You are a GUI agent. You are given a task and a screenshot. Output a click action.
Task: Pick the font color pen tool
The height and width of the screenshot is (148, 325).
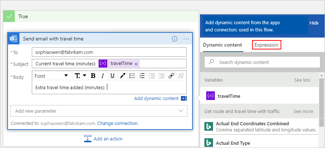(x=122, y=76)
